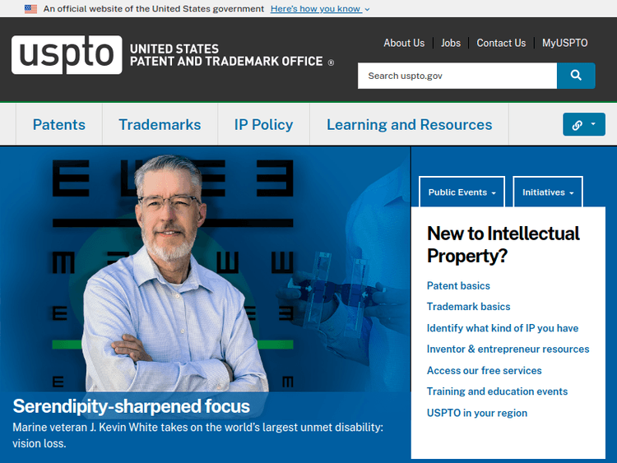617x463 pixels.
Task: Open the Contact Us link
Action: pos(501,43)
